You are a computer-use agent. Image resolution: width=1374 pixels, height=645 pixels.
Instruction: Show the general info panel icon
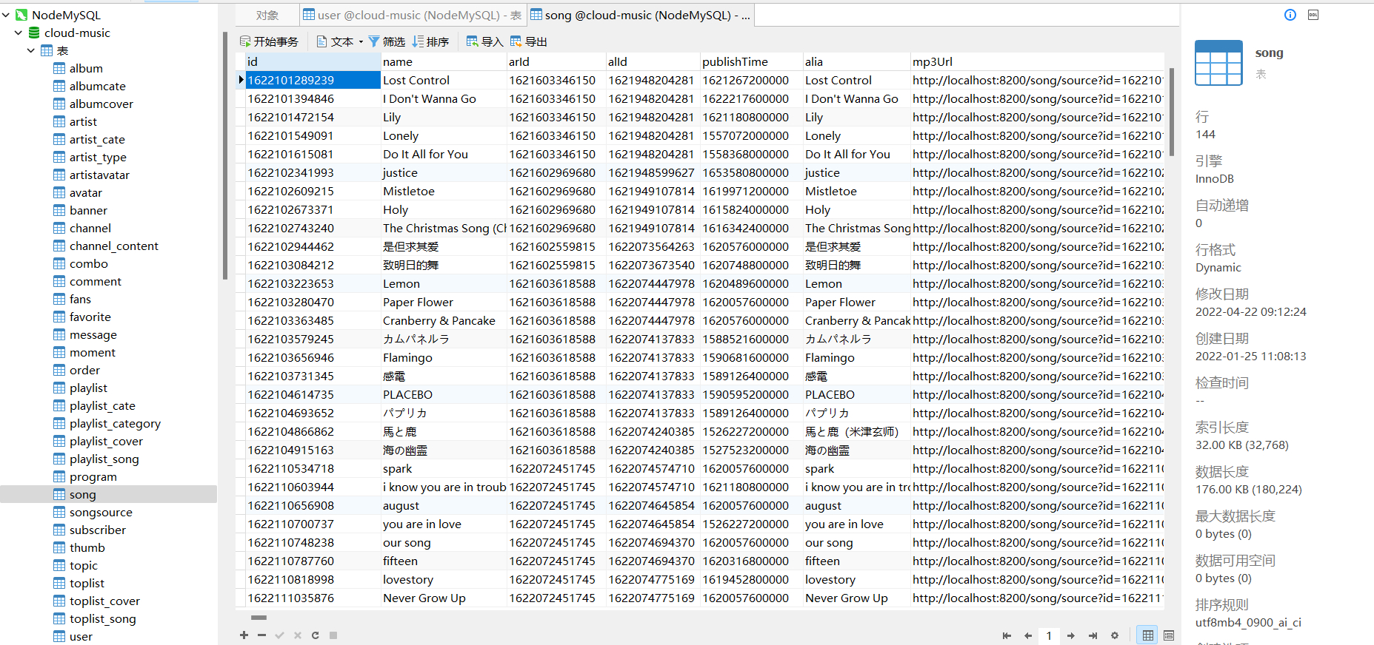pyautogui.click(x=1290, y=15)
